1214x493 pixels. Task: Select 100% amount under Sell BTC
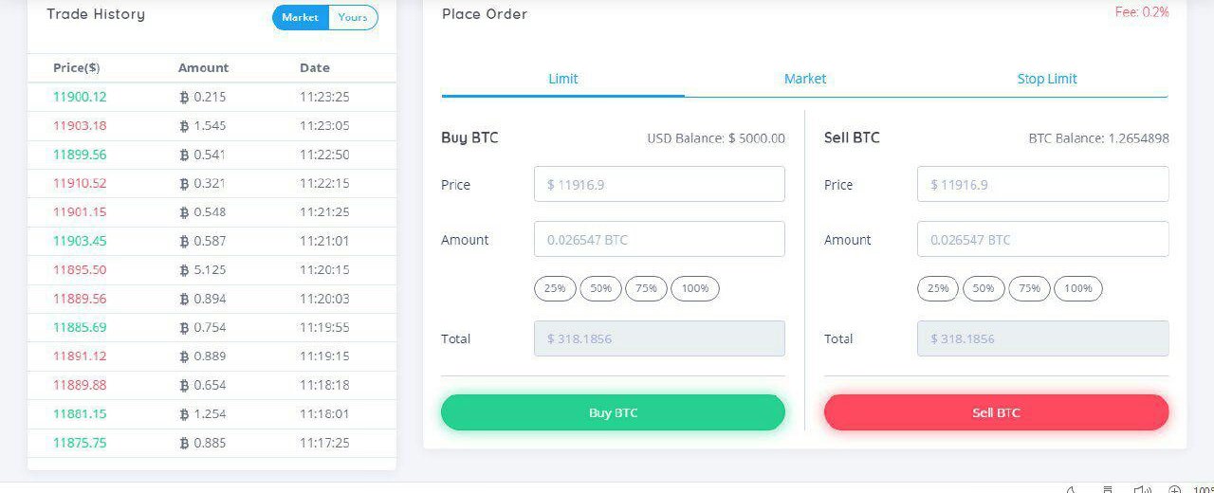tap(1078, 288)
